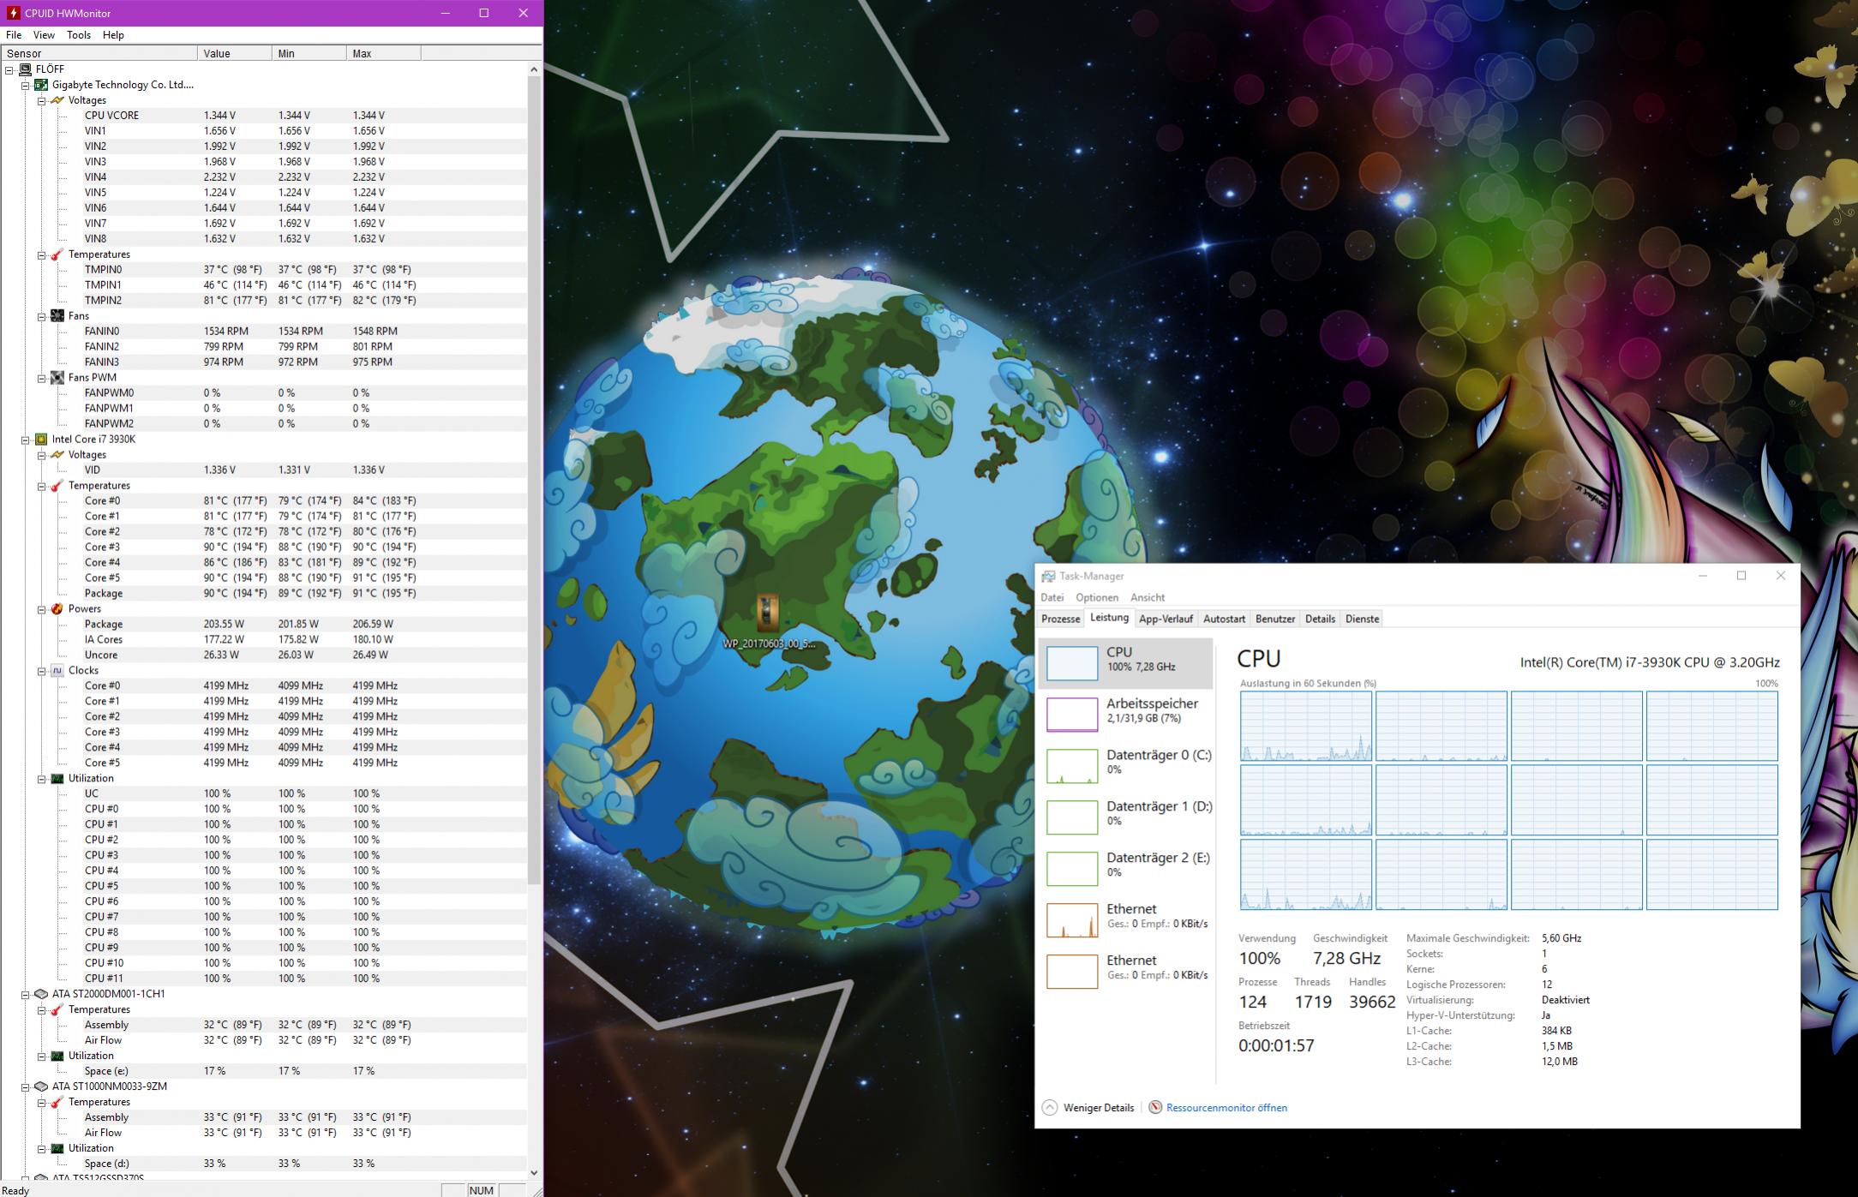Screen dimensions: 1858x1197
Task: Click the Gigabyte motherboard icon
Action: [x=41, y=85]
